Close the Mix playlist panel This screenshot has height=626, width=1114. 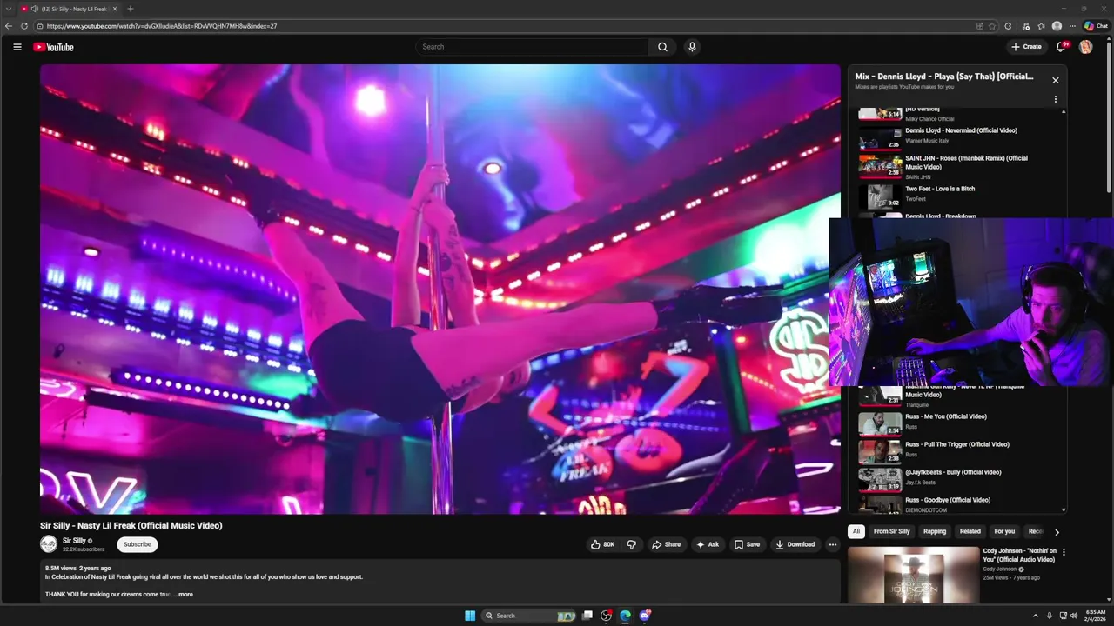1056,80
